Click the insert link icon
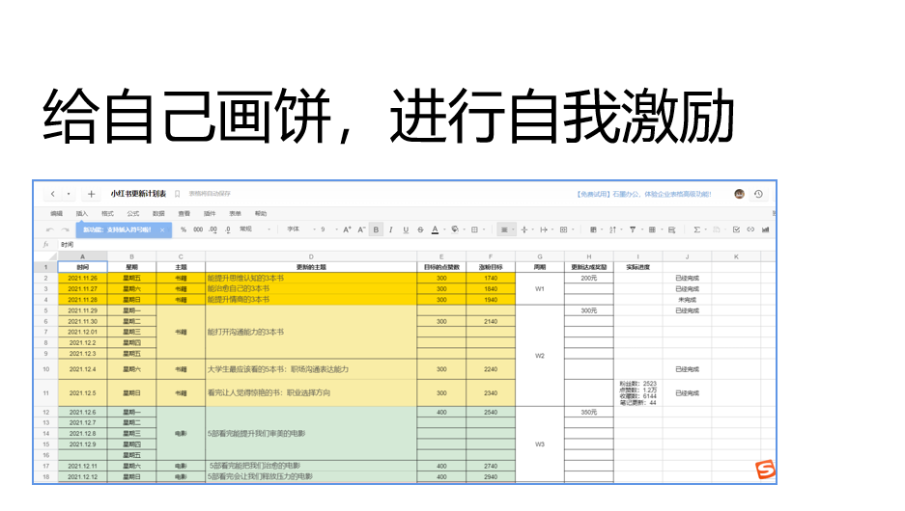Viewport: 905px width, 511px height. click(750, 229)
